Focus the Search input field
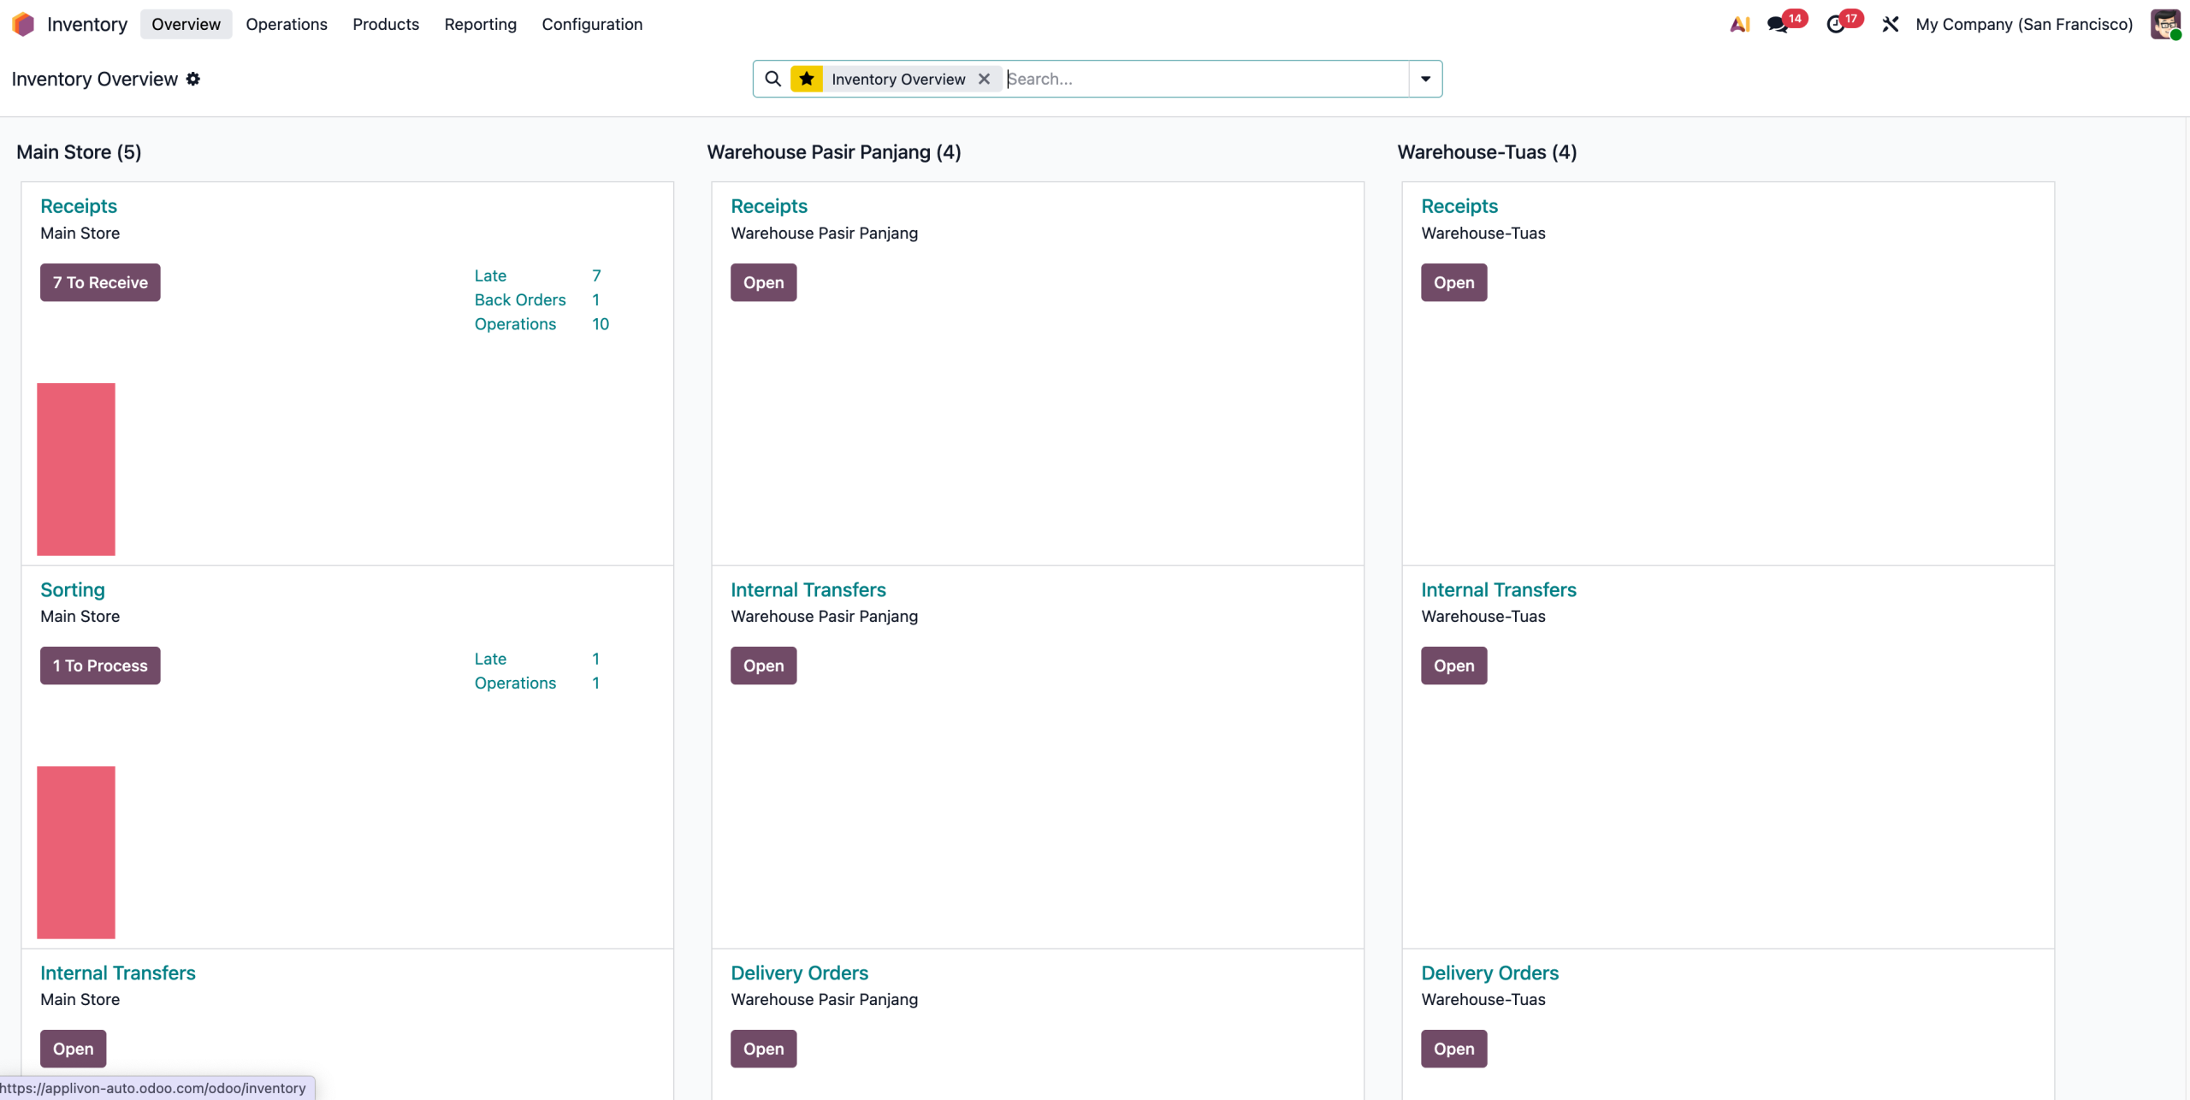Image resolution: width=2190 pixels, height=1100 pixels. tap(1206, 79)
